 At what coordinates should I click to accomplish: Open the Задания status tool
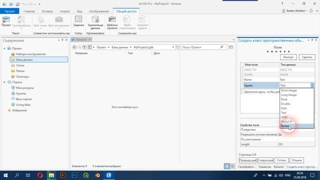pyautogui.click(x=78, y=21)
